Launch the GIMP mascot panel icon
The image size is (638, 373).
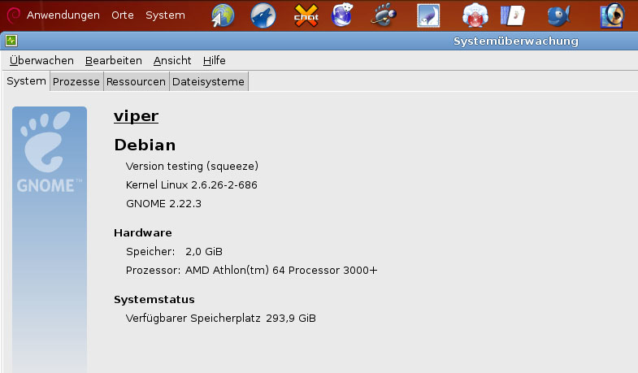(x=386, y=15)
